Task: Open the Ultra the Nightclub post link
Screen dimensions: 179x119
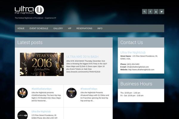Action: click(x=41, y=112)
